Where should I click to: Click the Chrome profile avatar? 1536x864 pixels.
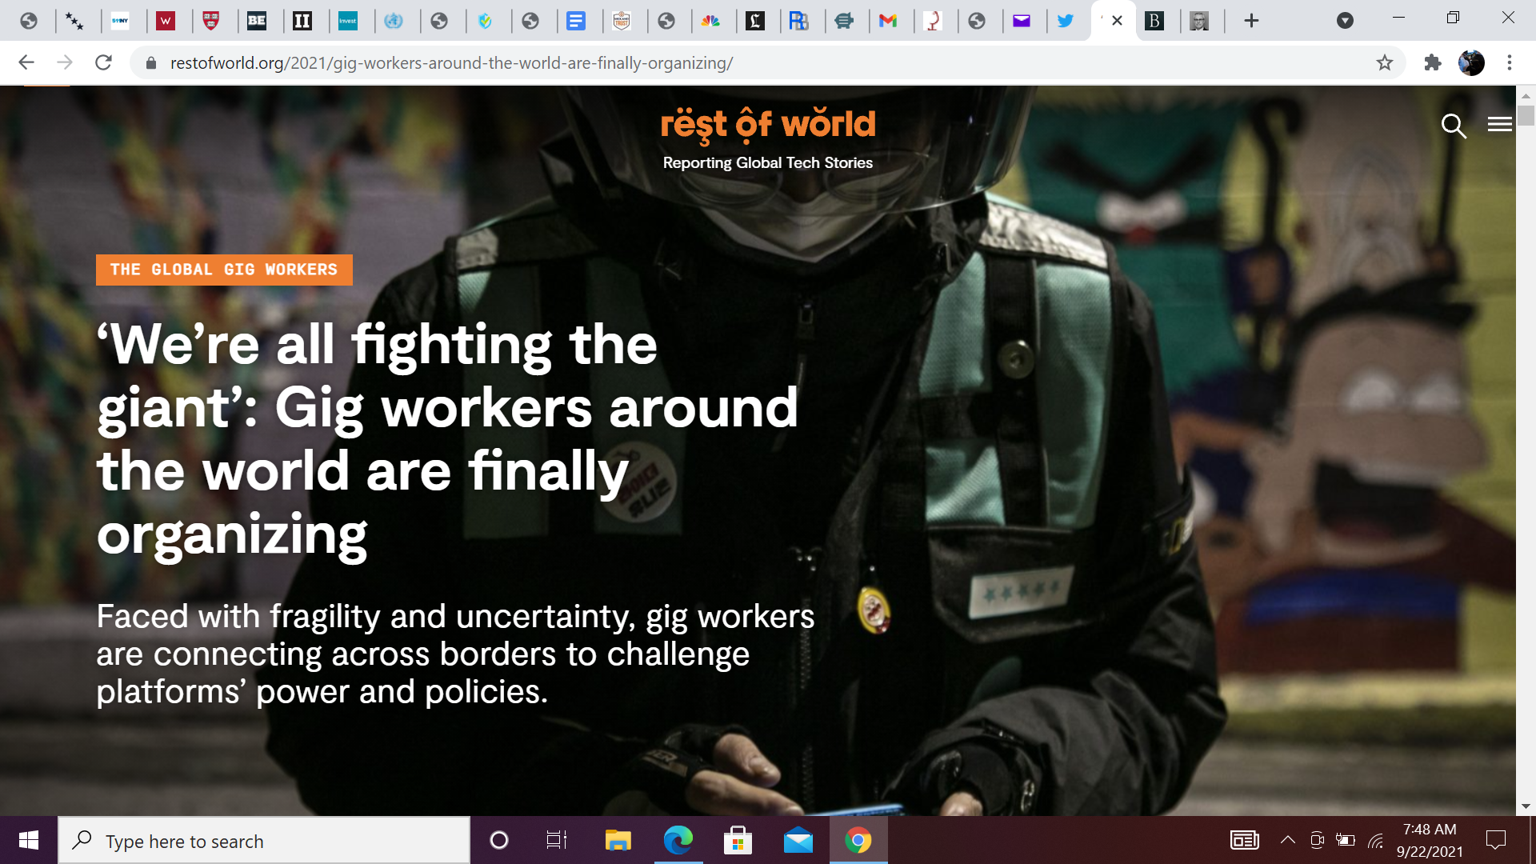coord(1471,62)
